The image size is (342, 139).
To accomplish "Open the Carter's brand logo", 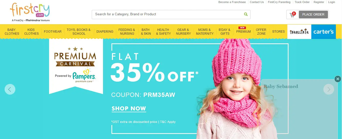I will 324,32.
